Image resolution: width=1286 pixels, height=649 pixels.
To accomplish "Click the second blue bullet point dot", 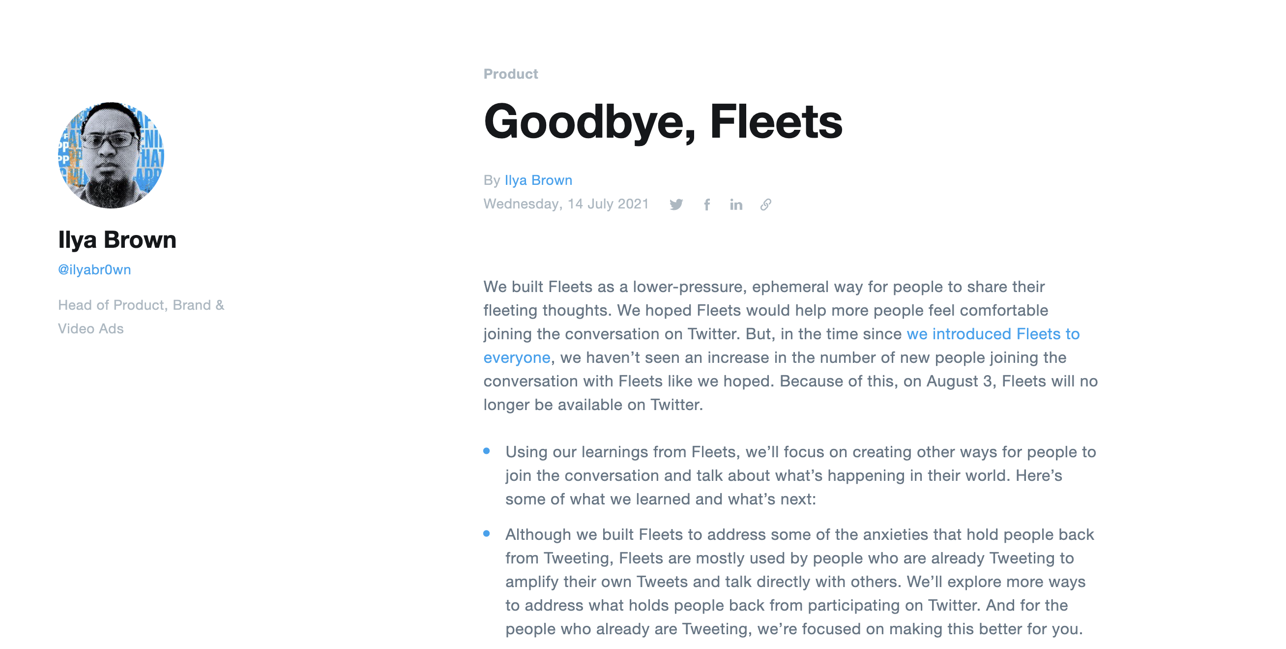I will 486,533.
